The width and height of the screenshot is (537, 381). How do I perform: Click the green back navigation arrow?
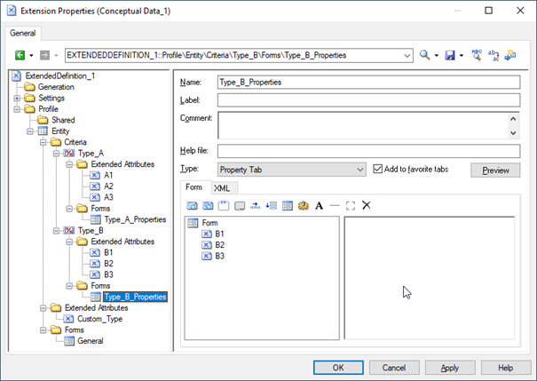coord(19,55)
